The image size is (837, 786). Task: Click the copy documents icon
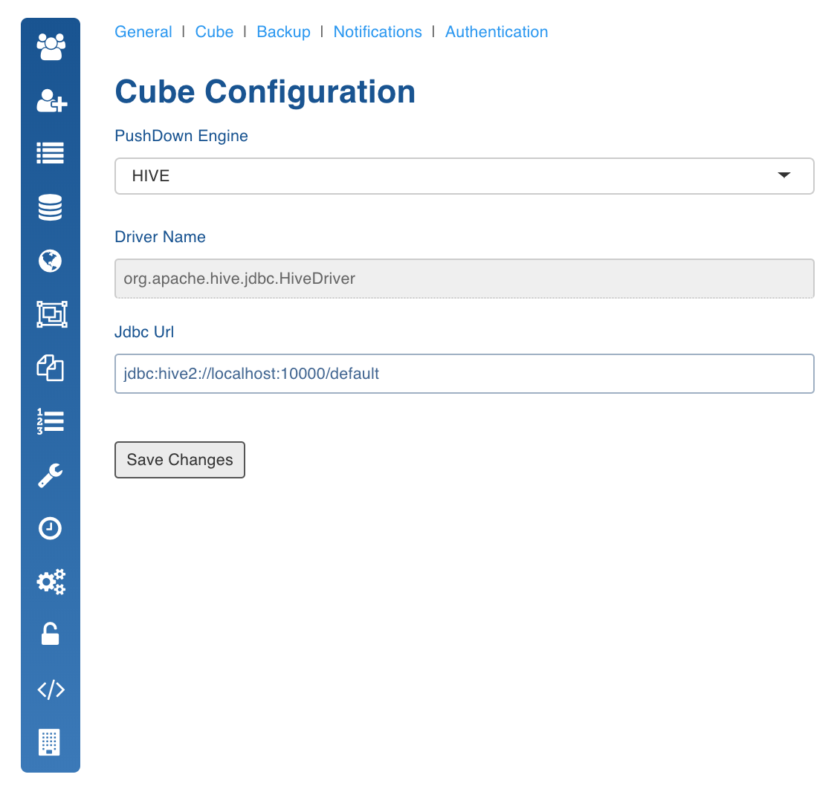click(x=51, y=368)
